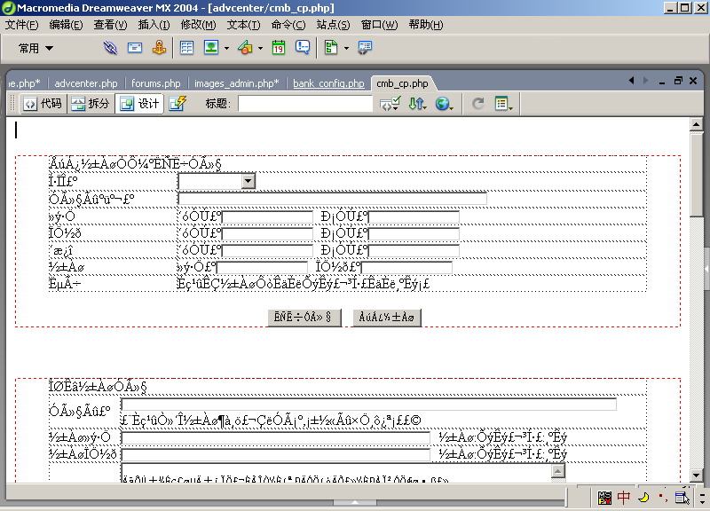Switch to the forums.php tab
The height and width of the screenshot is (511, 710).
(x=155, y=83)
